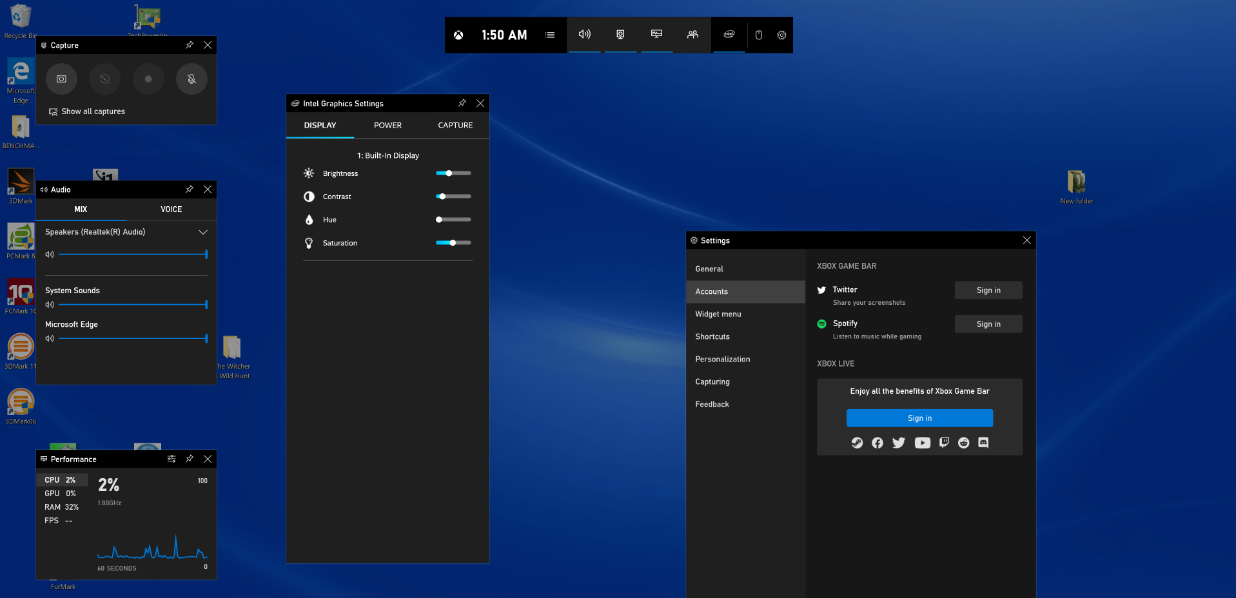Image resolution: width=1236 pixels, height=598 pixels.
Task: Adjust the System Sounds volume slider
Action: pos(133,305)
